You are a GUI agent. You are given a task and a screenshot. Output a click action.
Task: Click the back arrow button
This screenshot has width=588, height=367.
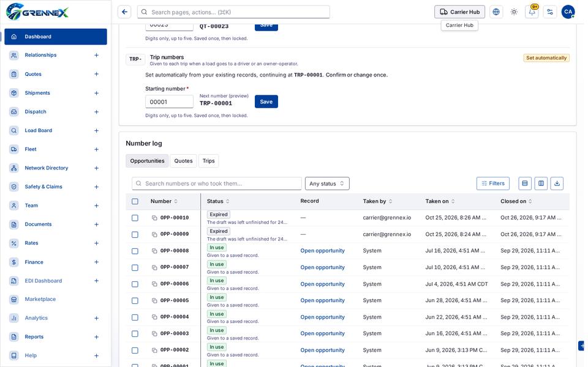(124, 12)
